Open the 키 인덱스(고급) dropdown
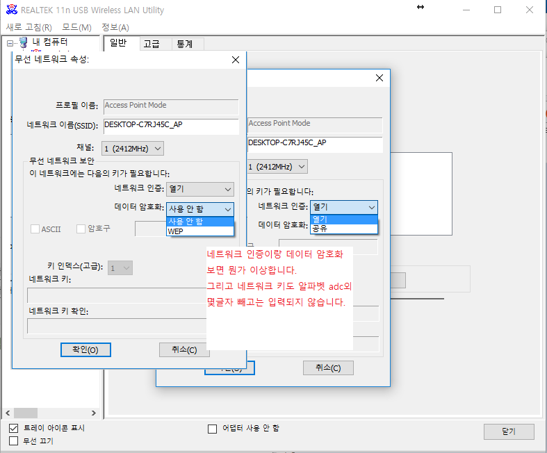 [120, 267]
